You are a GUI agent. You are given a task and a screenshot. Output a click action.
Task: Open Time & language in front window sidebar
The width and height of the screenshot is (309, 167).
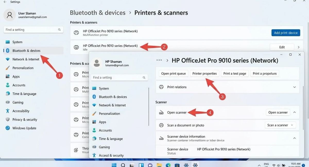[111, 139]
